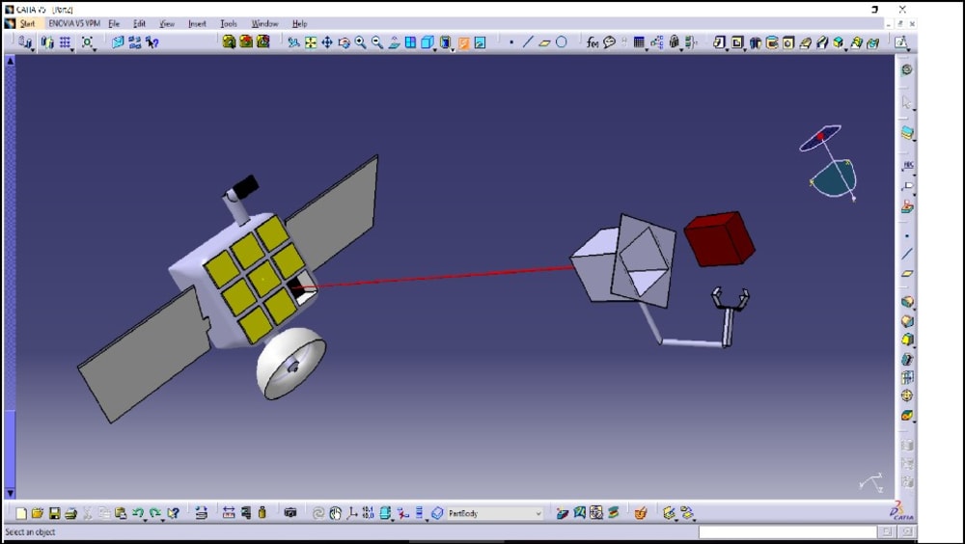Image resolution: width=965 pixels, height=544 pixels.
Task: Open the View menu
Action: (x=167, y=23)
